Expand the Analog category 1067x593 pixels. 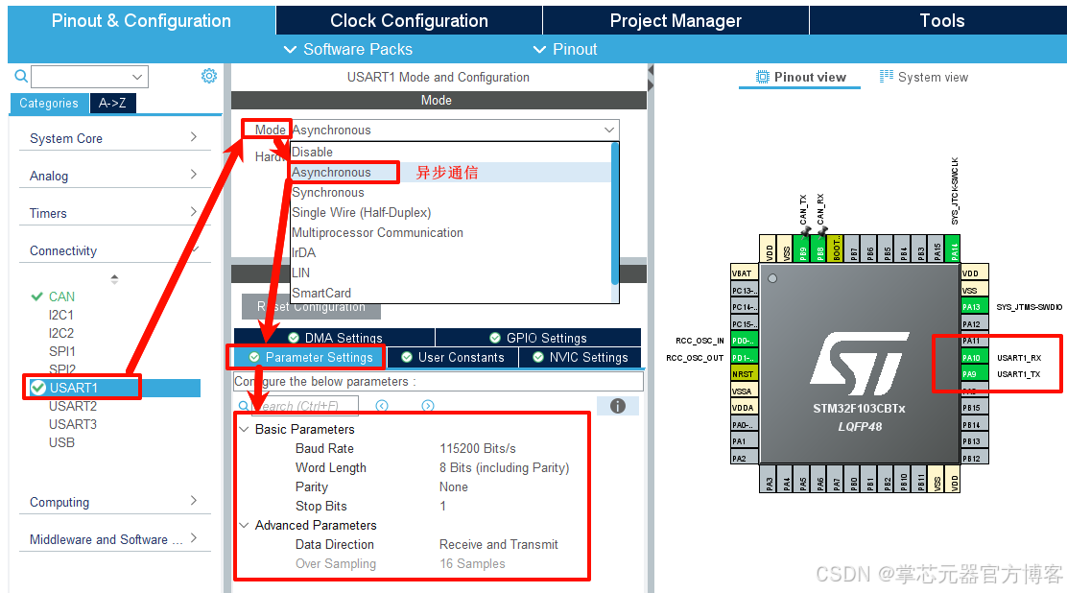click(114, 176)
